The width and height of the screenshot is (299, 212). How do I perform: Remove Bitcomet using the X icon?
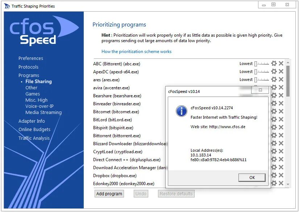[281, 111]
